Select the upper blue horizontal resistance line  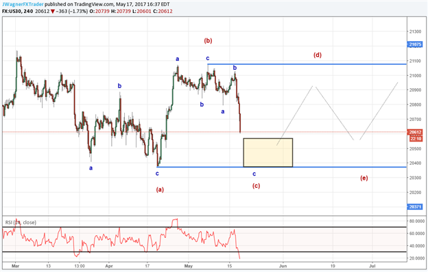click(307, 64)
